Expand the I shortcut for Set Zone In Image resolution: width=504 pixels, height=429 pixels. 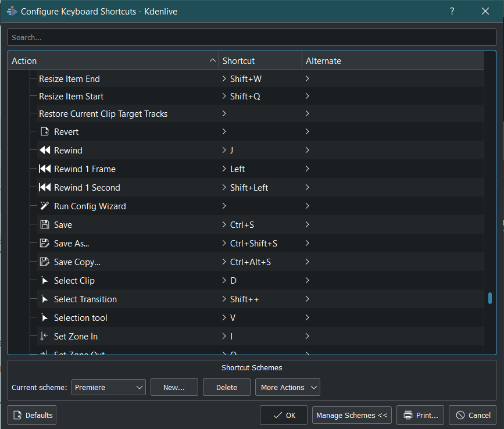tap(224, 337)
